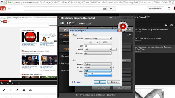Screen dimensions: 175x98
Task: Open the Обзор результатов section
Action: 64,63
